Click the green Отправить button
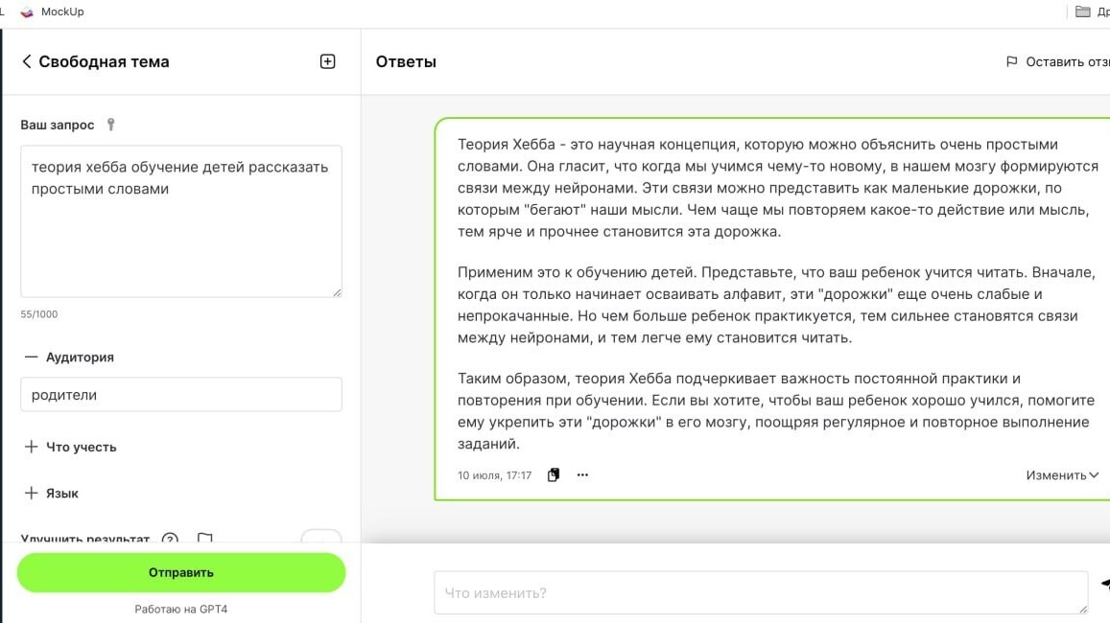Image resolution: width=1110 pixels, height=623 pixels. (181, 573)
